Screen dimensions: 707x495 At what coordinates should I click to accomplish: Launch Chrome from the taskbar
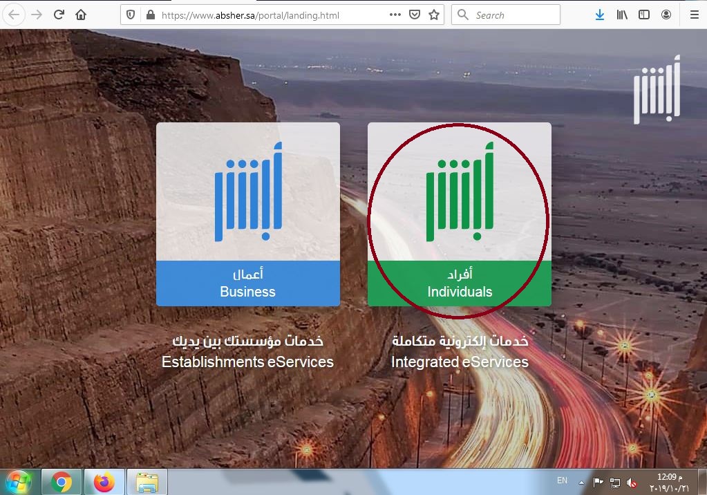[62, 480]
